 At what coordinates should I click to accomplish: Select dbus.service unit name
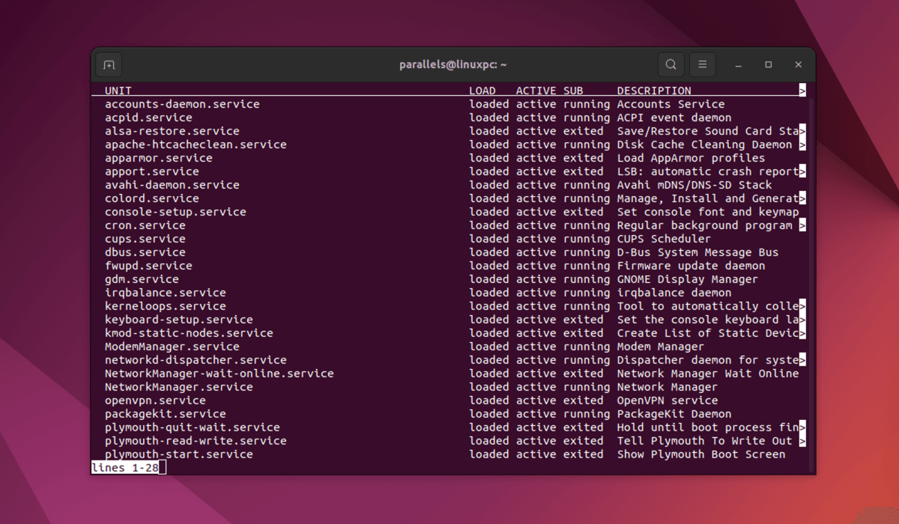point(145,252)
